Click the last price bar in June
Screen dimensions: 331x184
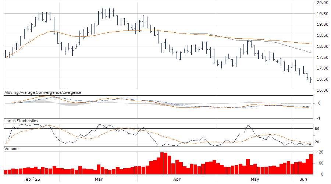(x=311, y=79)
